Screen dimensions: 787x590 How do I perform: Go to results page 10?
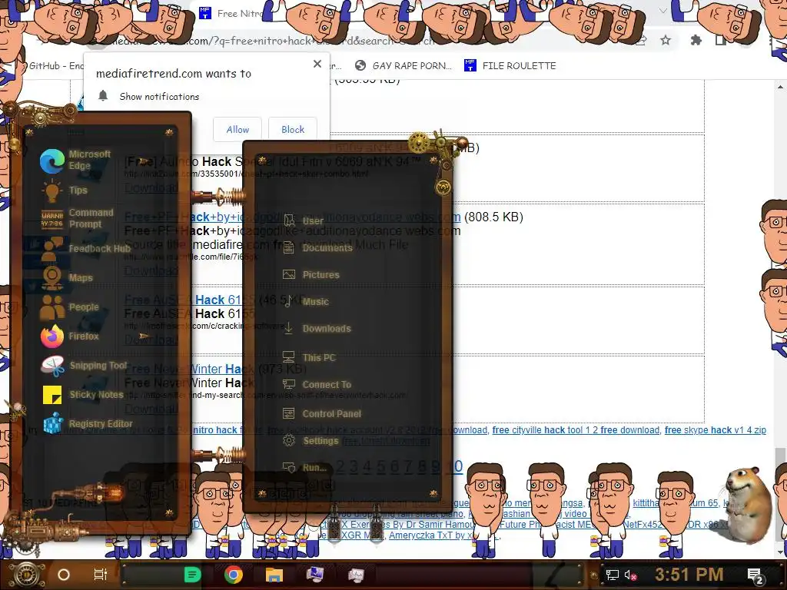pyautogui.click(x=455, y=466)
